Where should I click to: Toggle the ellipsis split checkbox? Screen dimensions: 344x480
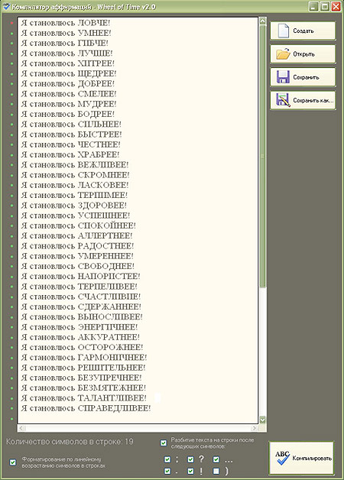tap(216, 459)
